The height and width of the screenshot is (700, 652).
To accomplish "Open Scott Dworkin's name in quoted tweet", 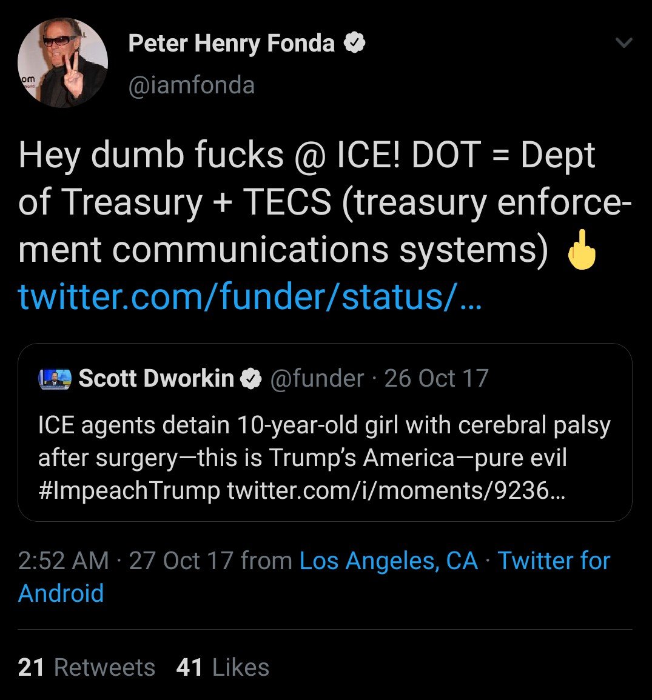I will click(156, 379).
